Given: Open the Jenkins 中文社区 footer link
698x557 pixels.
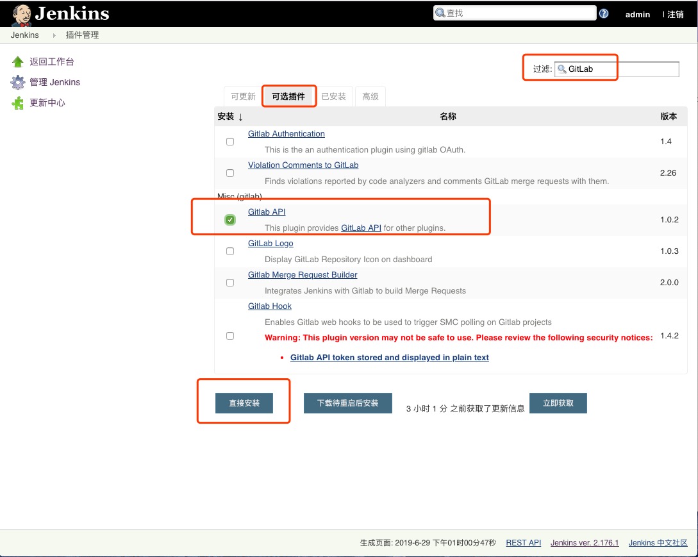Looking at the screenshot, I should tap(658, 543).
